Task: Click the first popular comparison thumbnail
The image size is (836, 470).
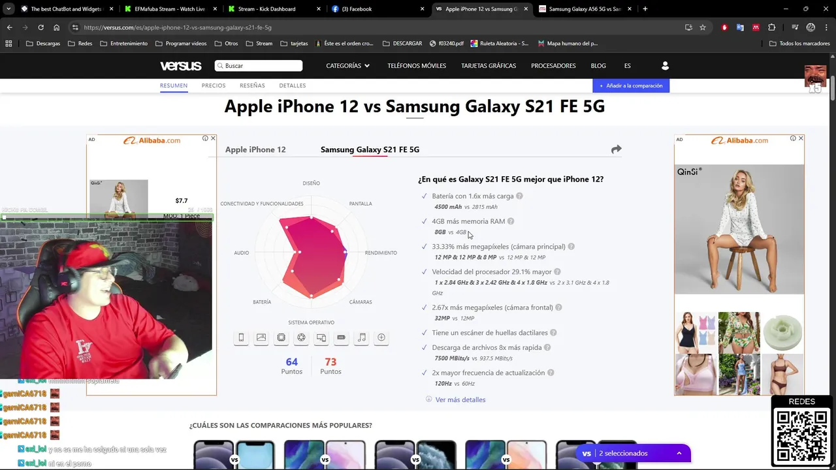Action: 234,456
